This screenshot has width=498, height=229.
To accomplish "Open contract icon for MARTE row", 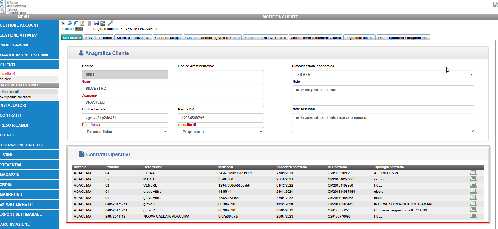I will click(x=473, y=179).
